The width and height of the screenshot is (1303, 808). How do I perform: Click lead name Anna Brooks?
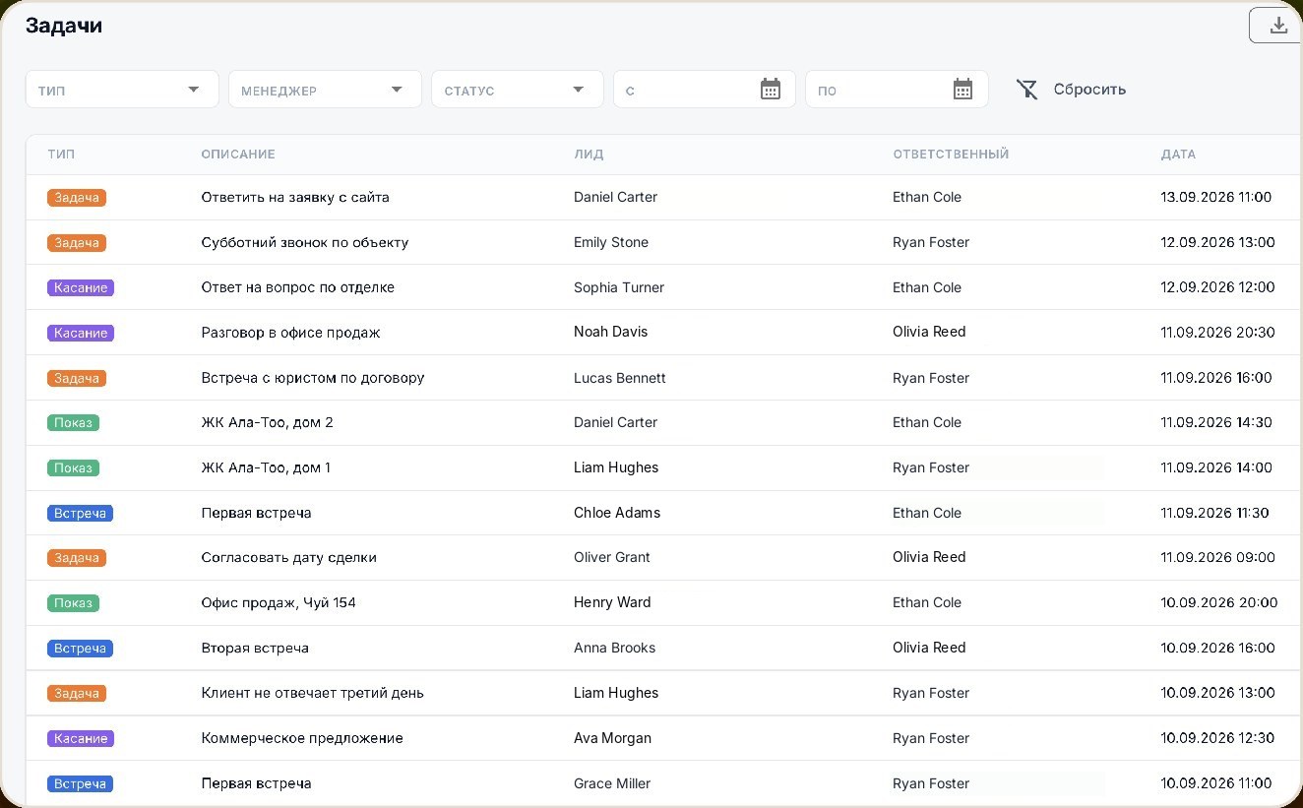[x=615, y=648]
